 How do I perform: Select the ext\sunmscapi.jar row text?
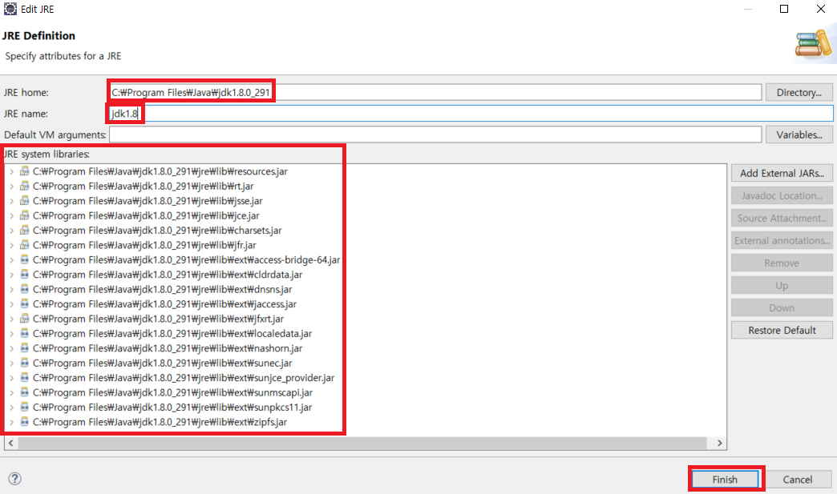172,393
